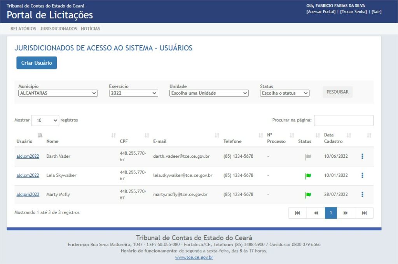Open the NOTÍCIAS menu item

coord(90,29)
